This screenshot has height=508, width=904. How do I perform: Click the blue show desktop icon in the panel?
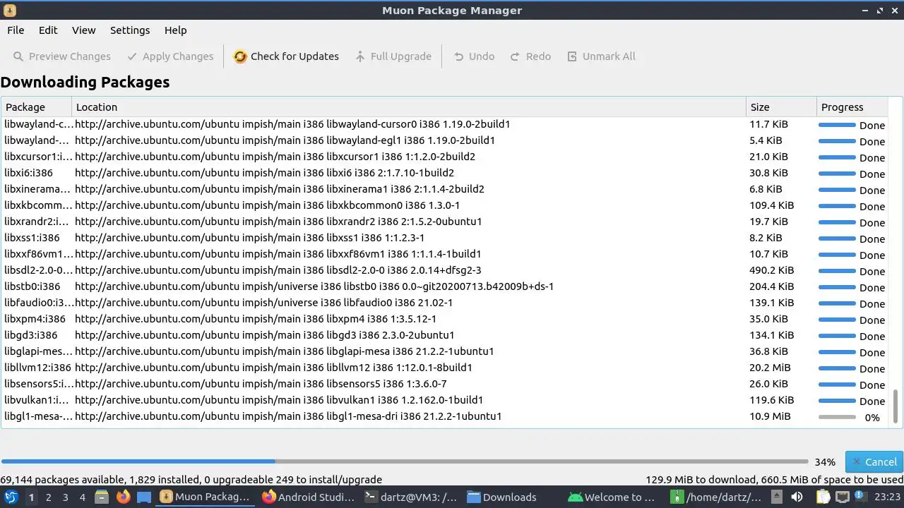pyautogui.click(x=144, y=497)
